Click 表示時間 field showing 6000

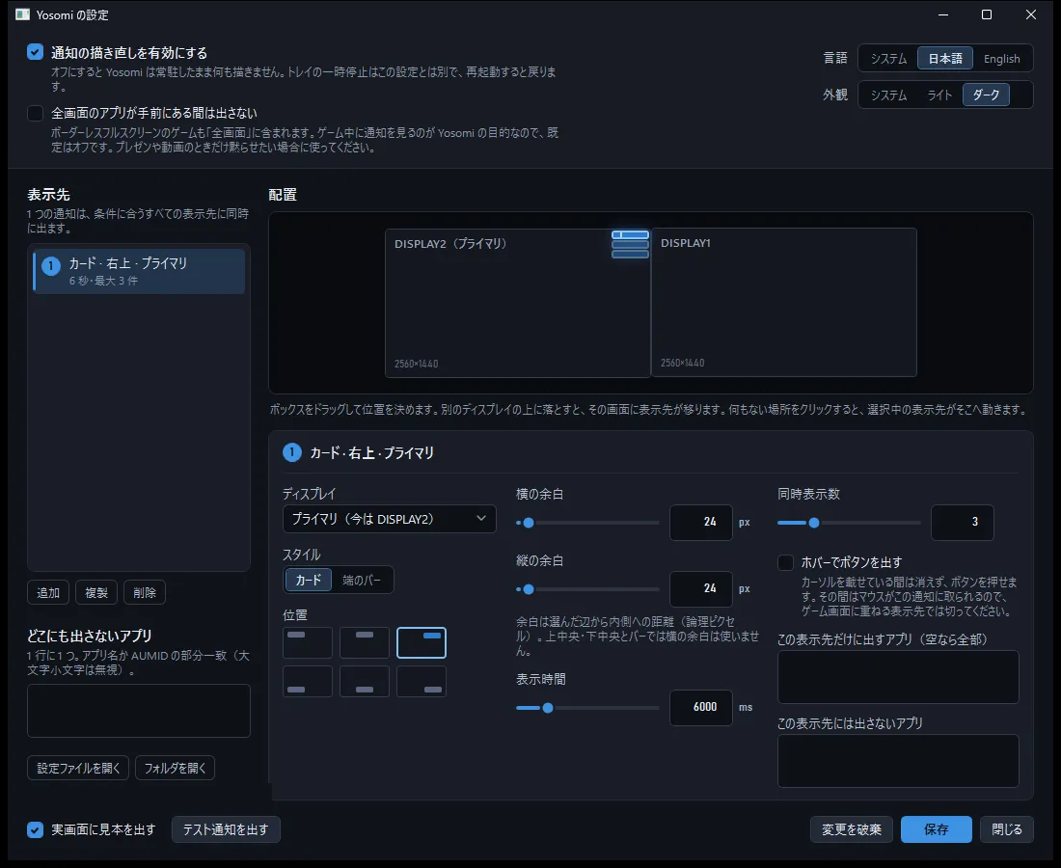point(701,707)
